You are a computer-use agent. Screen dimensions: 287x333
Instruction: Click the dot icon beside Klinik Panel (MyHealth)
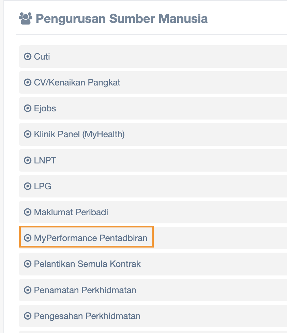point(28,134)
